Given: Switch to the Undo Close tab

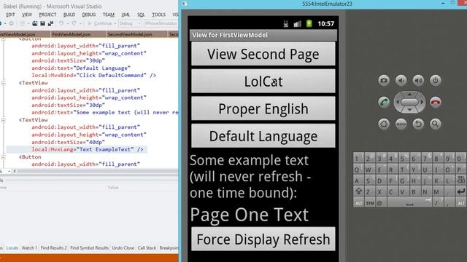Looking at the screenshot, I should coord(123,247).
